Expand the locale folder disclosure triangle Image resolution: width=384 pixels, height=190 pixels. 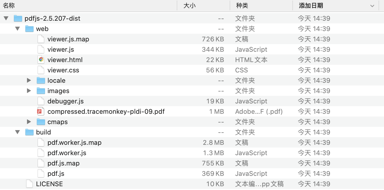29,81
